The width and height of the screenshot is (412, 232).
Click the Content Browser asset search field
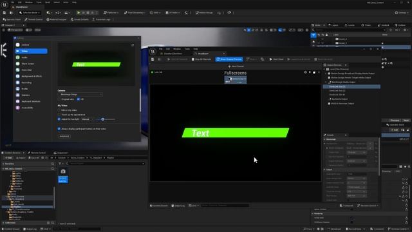coord(106,164)
